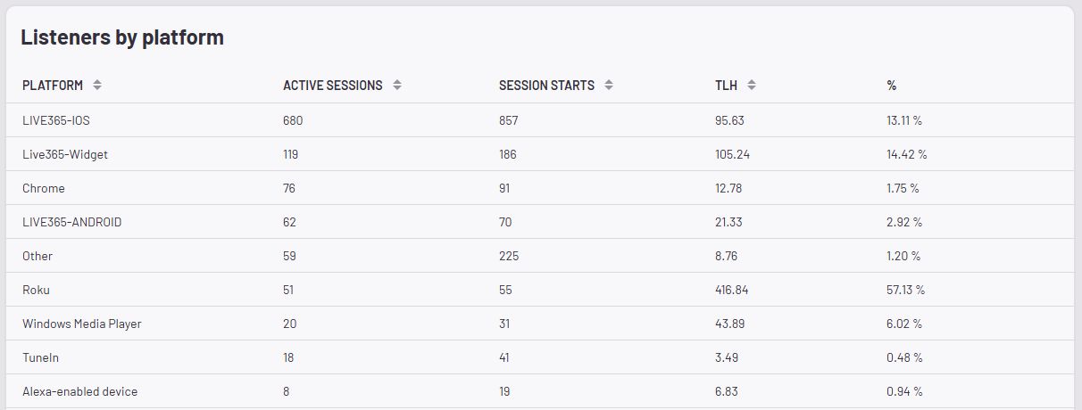The height and width of the screenshot is (410, 1082).
Task: Click the Alexa-enabled device row
Action: pos(79,391)
